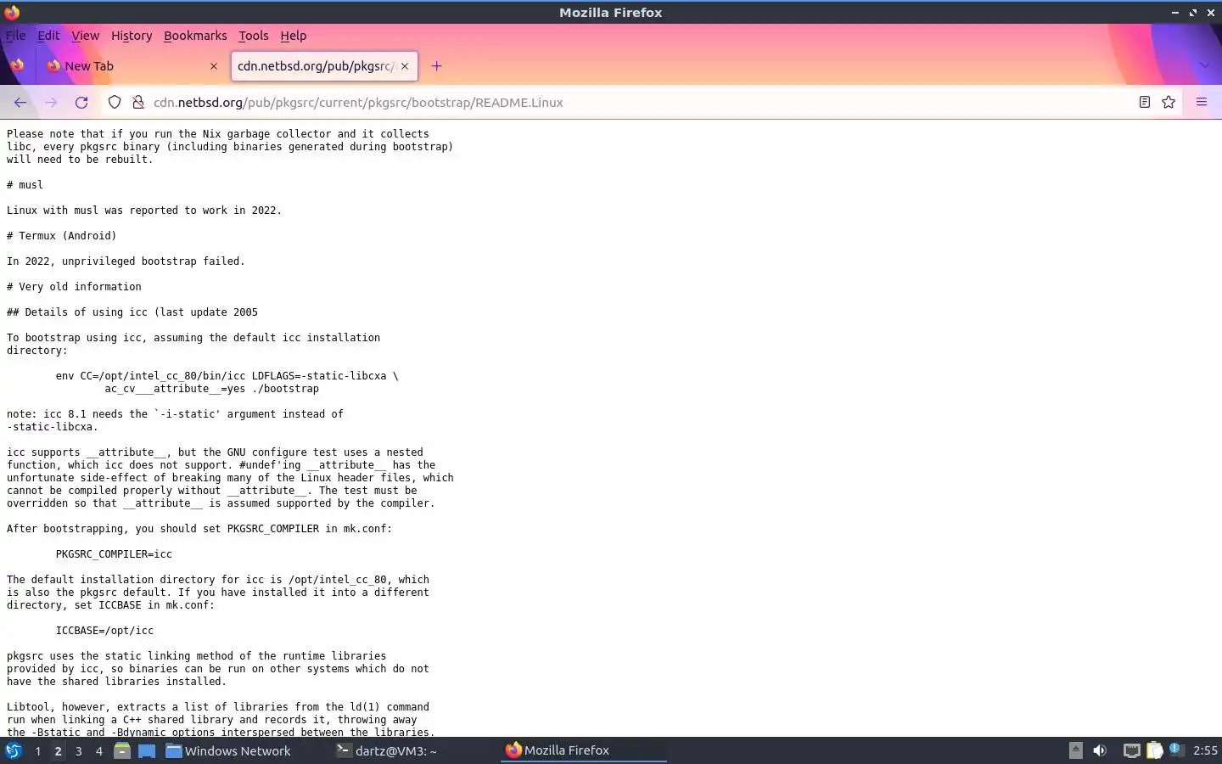The width and height of the screenshot is (1222, 764).
Task: Switch to workspace 2
Action: (x=58, y=751)
